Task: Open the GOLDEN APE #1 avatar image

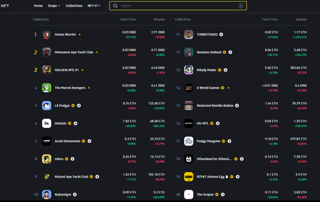Action: (x=47, y=70)
